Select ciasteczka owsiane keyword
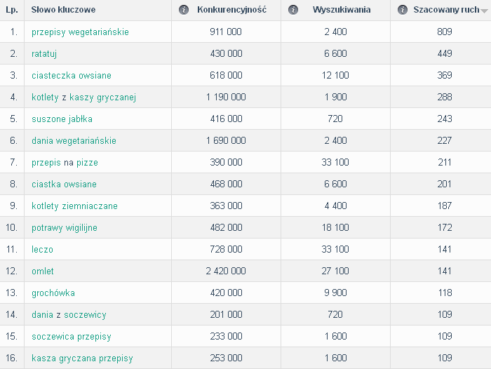Viewport: 491px width, 369px height. [72, 76]
